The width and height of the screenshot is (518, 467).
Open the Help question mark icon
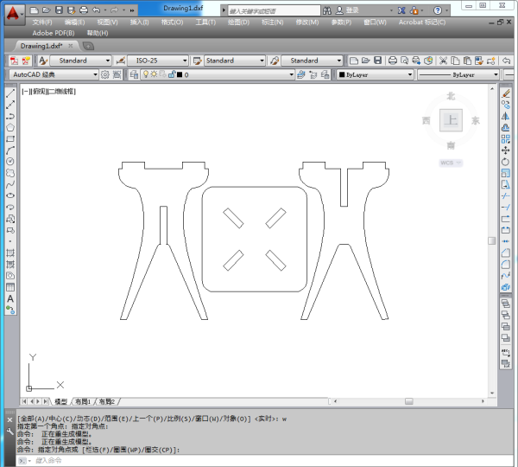[438, 10]
